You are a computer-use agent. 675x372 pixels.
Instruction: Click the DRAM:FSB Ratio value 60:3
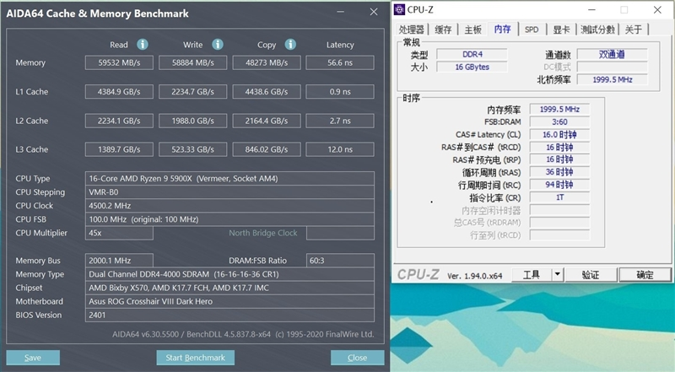tap(340, 261)
